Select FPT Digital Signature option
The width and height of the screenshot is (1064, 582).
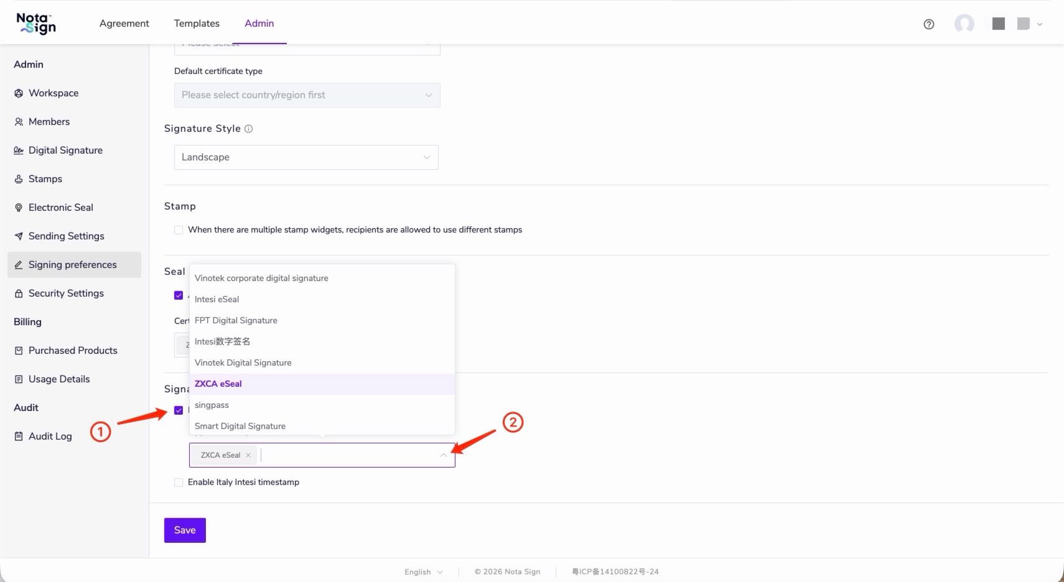pos(322,320)
